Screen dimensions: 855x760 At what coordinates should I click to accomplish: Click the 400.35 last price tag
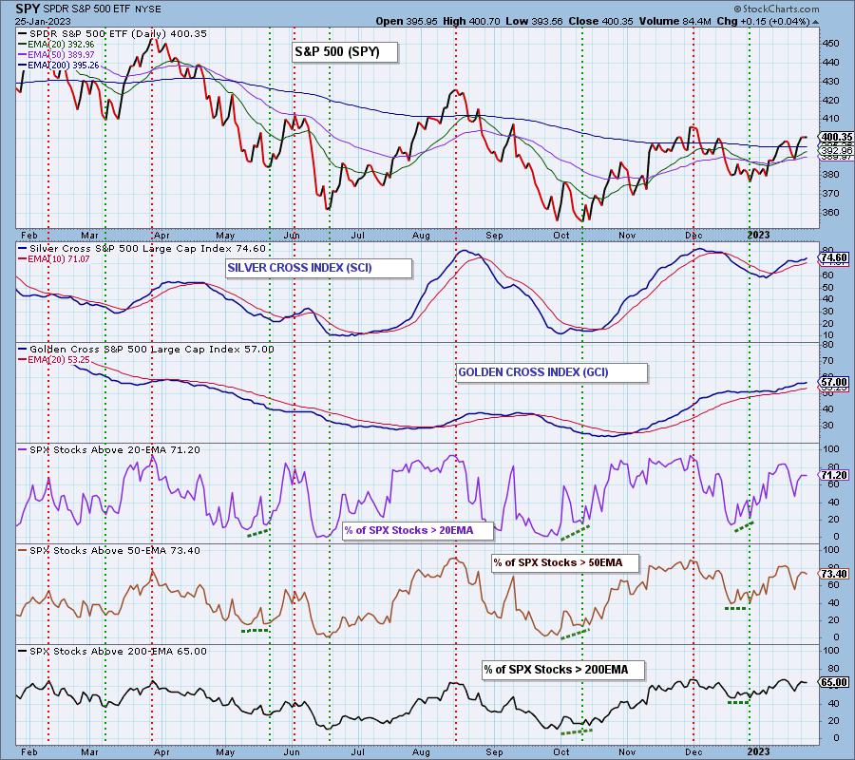(836, 138)
